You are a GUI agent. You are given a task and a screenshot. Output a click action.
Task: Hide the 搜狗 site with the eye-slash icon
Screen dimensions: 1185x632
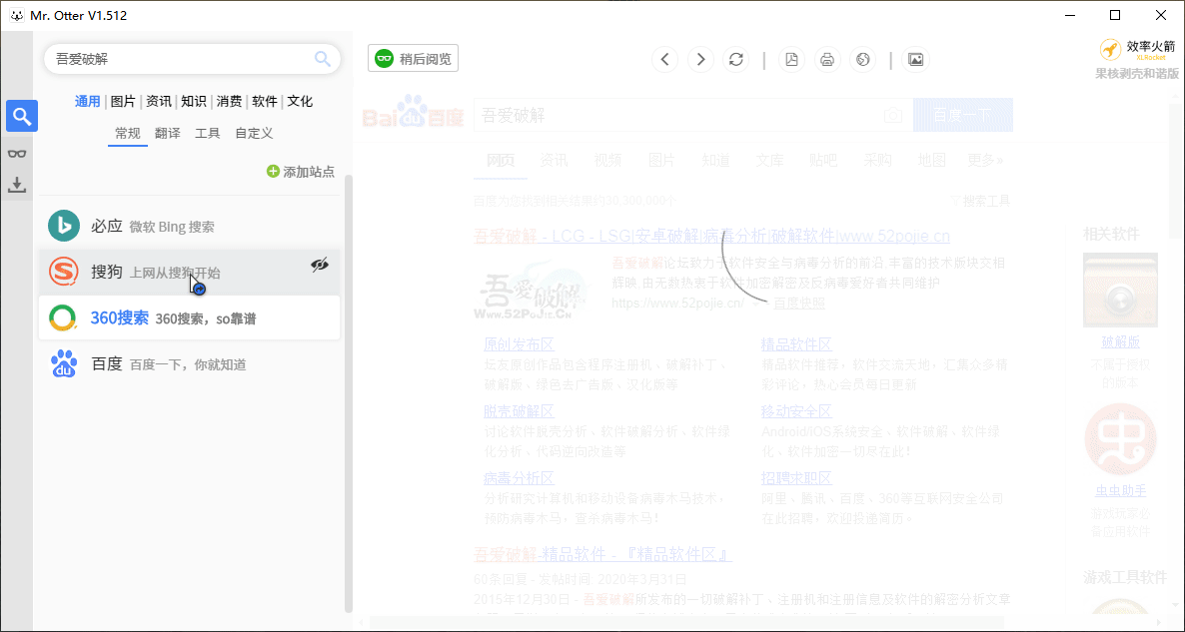(321, 265)
